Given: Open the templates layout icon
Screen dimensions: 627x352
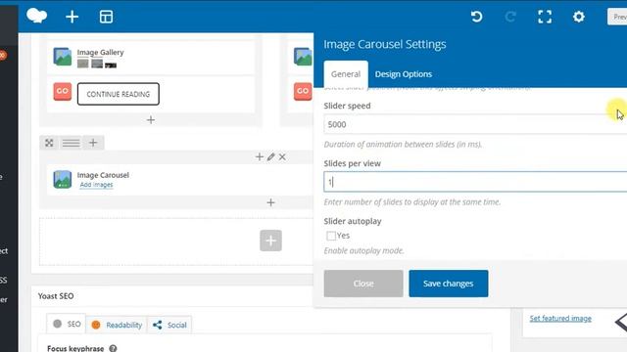Looking at the screenshot, I should 106,17.
